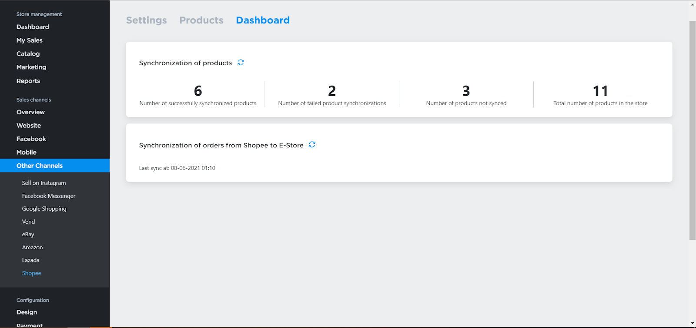Click the count 3 of products not synced
Viewport: 696px width, 328px height.
(x=466, y=91)
